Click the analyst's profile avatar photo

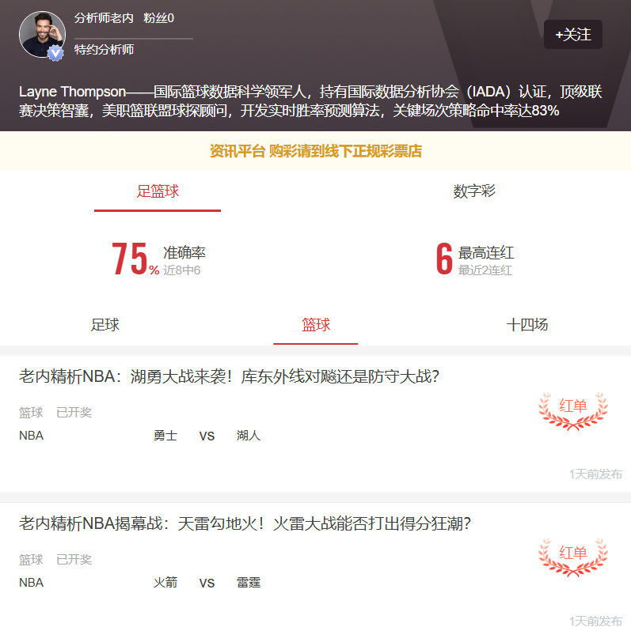(42, 35)
